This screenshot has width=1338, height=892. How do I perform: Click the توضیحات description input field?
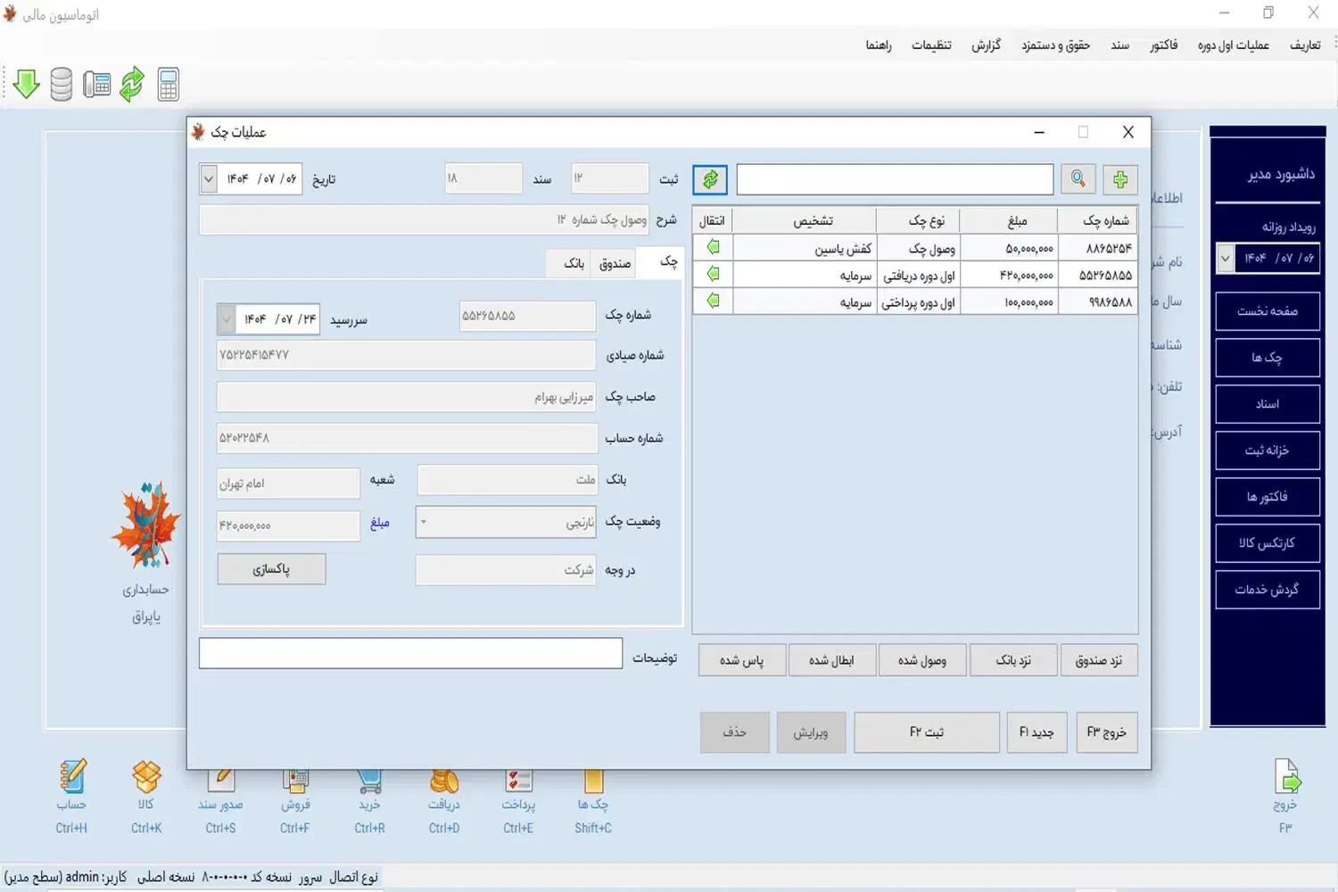(x=410, y=653)
